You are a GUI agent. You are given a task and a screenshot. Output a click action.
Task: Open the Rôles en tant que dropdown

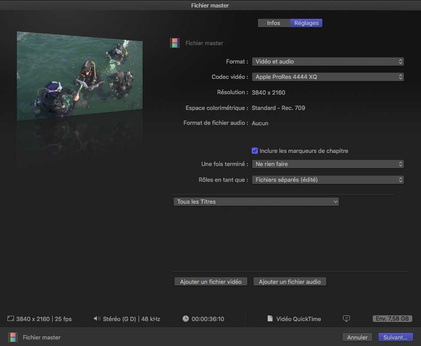[x=327, y=180]
